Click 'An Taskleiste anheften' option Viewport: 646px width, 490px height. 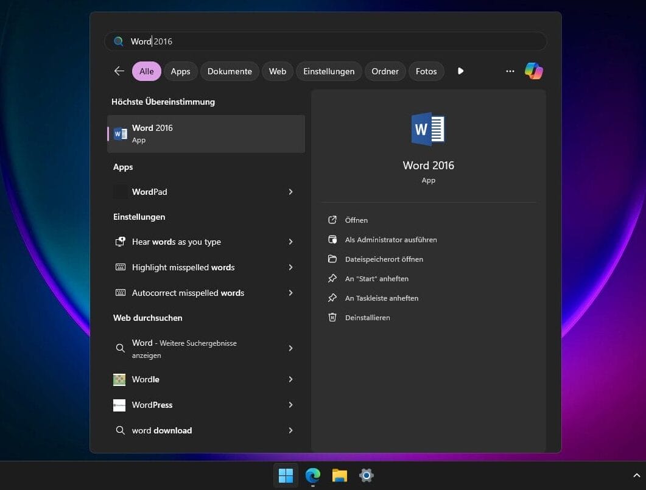coord(381,298)
